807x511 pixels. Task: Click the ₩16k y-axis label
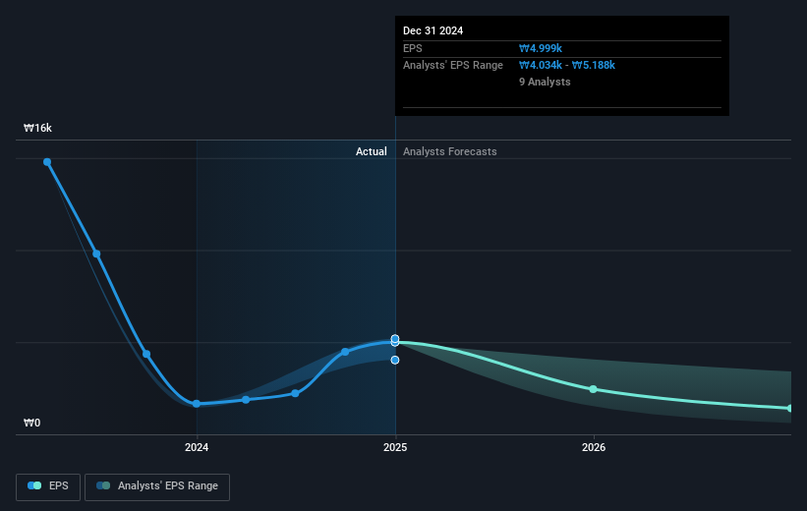click(x=37, y=128)
